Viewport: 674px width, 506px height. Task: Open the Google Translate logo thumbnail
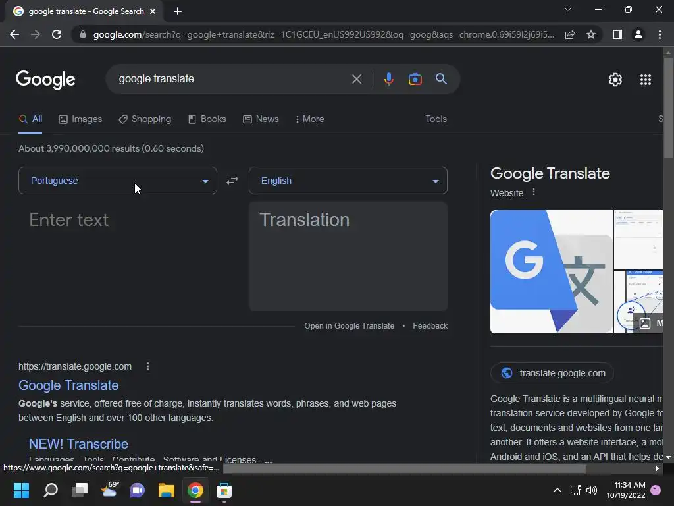pyautogui.click(x=551, y=271)
